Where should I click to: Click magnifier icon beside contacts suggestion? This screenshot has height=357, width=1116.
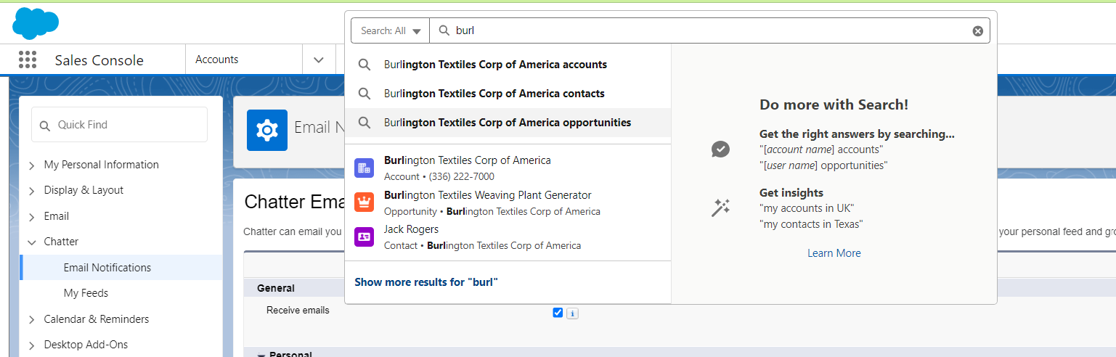364,94
